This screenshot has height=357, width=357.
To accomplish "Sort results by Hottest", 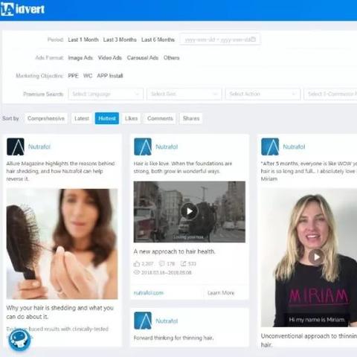I will (x=107, y=118).
